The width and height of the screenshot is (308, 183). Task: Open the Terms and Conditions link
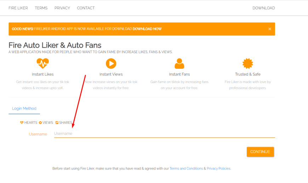186,168
